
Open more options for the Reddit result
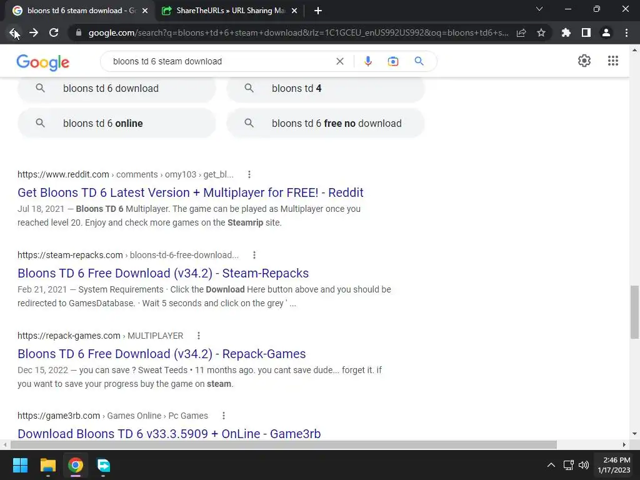[x=249, y=175]
